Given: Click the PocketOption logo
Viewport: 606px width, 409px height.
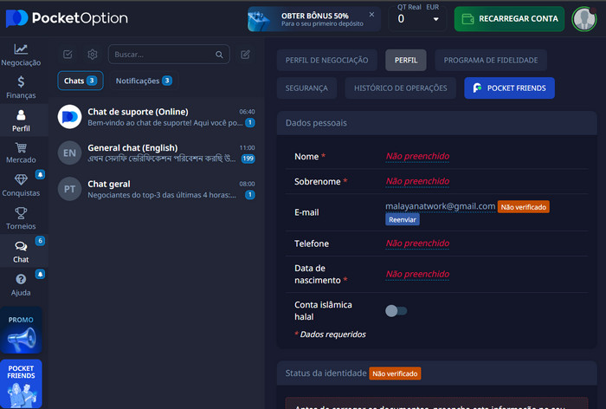Looking at the screenshot, I should click(x=67, y=18).
